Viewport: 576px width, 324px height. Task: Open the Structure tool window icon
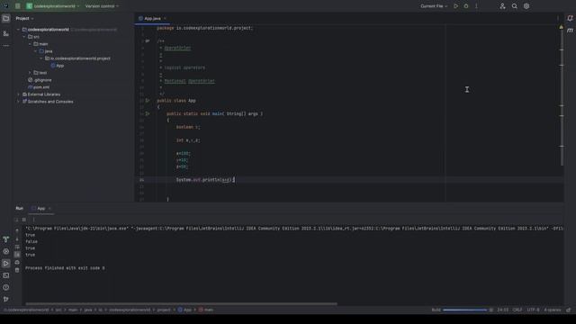coord(6,33)
